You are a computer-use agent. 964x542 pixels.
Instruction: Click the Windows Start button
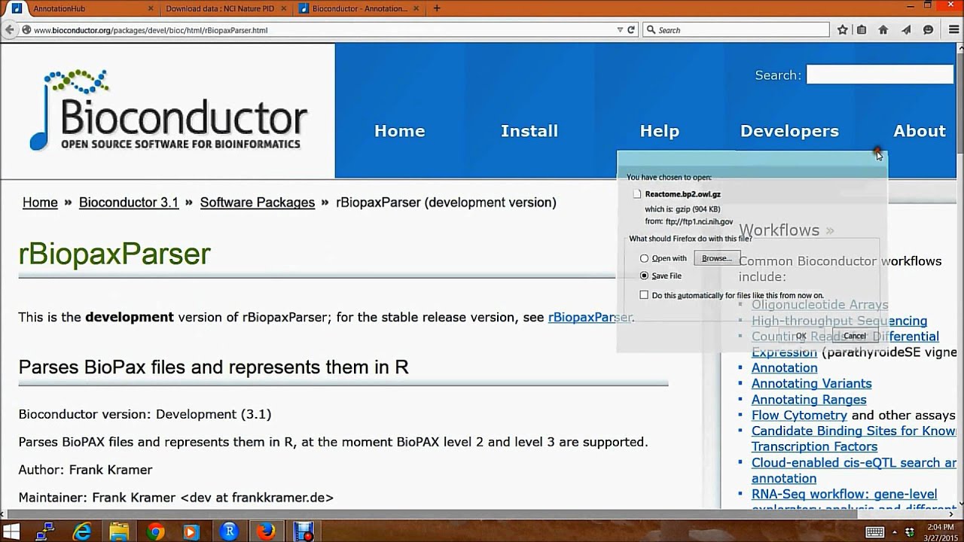pyautogui.click(x=13, y=531)
